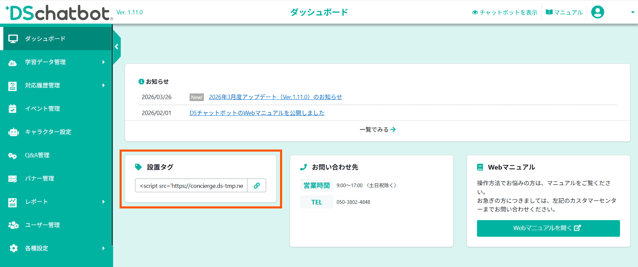Click the user account avatar icon
This screenshot has width=638, height=267.
pyautogui.click(x=597, y=12)
